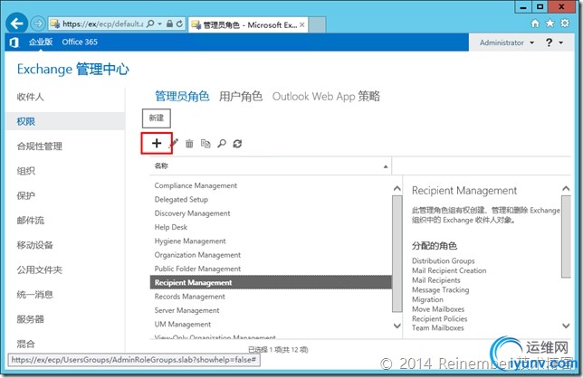
Task: Open 公用文件夹 in left navigation
Action: point(40,269)
